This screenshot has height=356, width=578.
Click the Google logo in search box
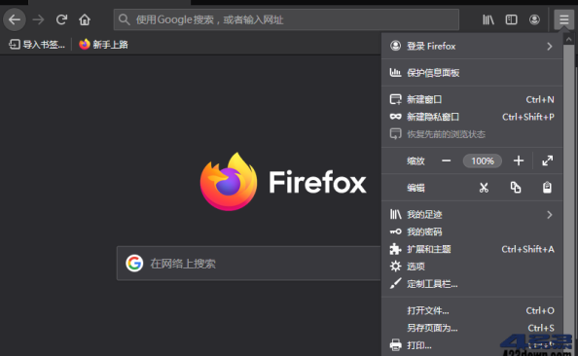(134, 264)
